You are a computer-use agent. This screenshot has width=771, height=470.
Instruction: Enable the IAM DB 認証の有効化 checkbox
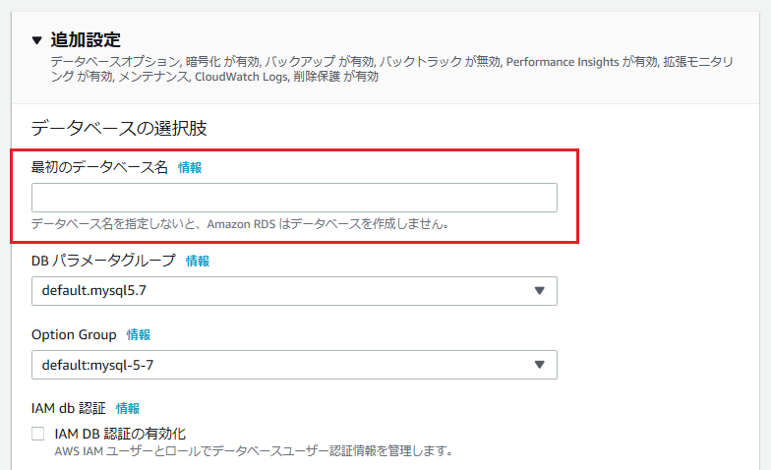click(37, 434)
